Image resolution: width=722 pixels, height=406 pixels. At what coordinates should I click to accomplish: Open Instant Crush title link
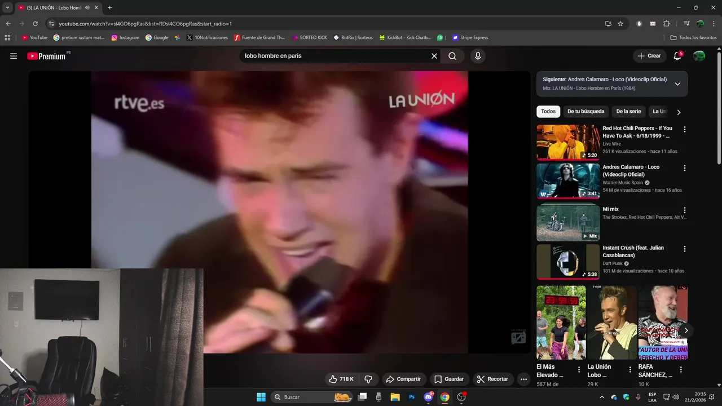[x=633, y=251]
